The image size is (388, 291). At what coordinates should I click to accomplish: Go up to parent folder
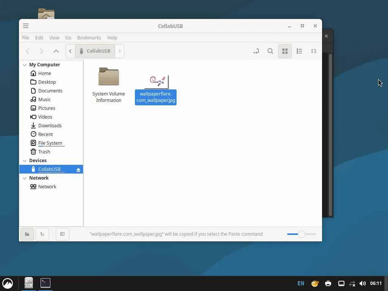coord(56,51)
